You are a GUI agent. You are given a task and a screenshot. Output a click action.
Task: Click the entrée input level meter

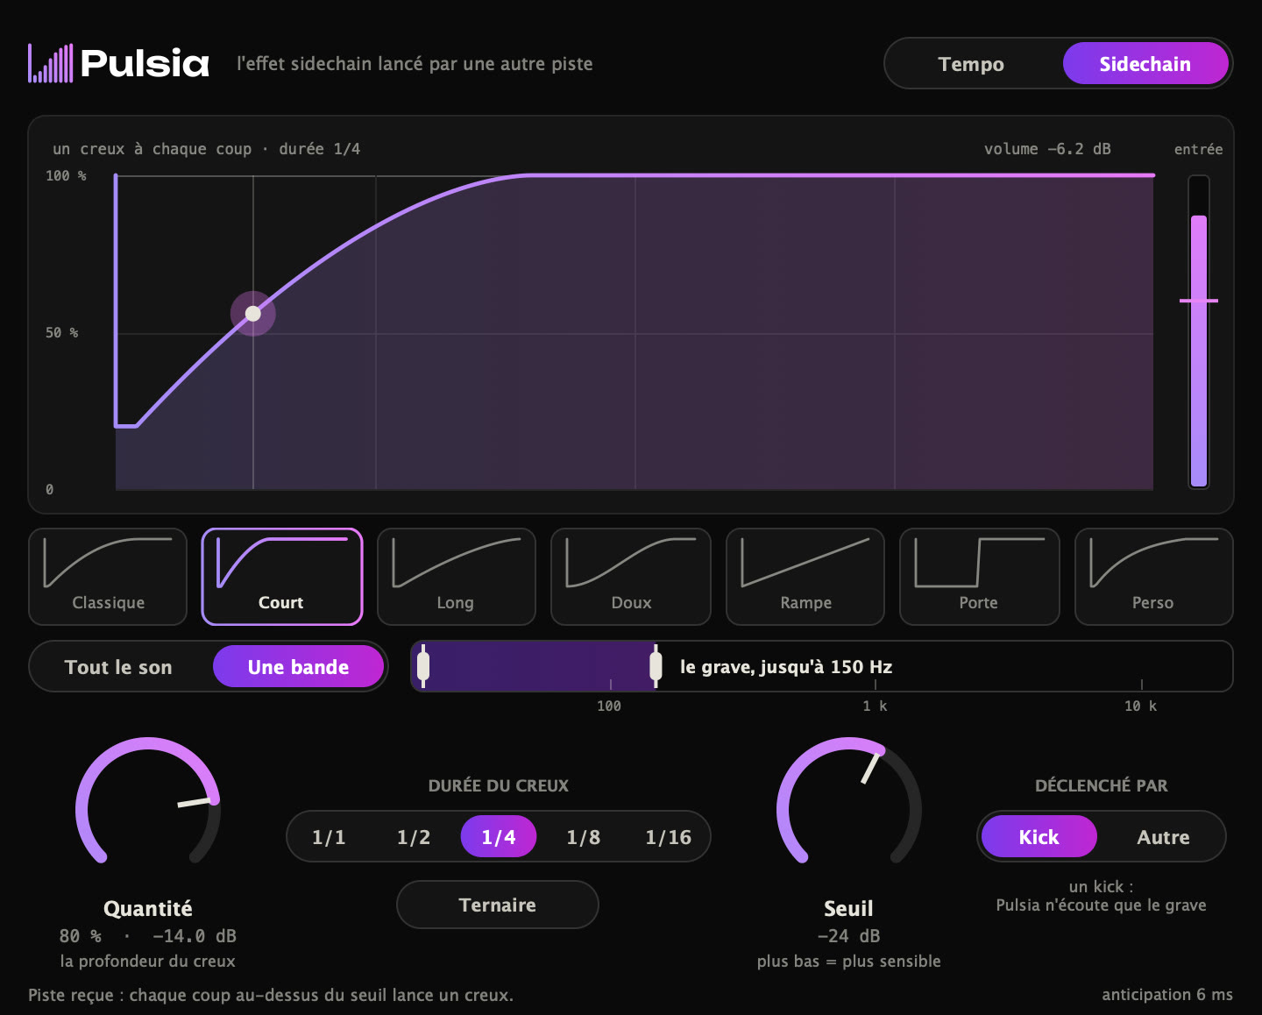(x=1199, y=332)
